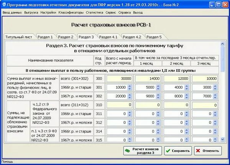
Task: Click the green checkmark icon on Сохранить
Action: click(168, 151)
